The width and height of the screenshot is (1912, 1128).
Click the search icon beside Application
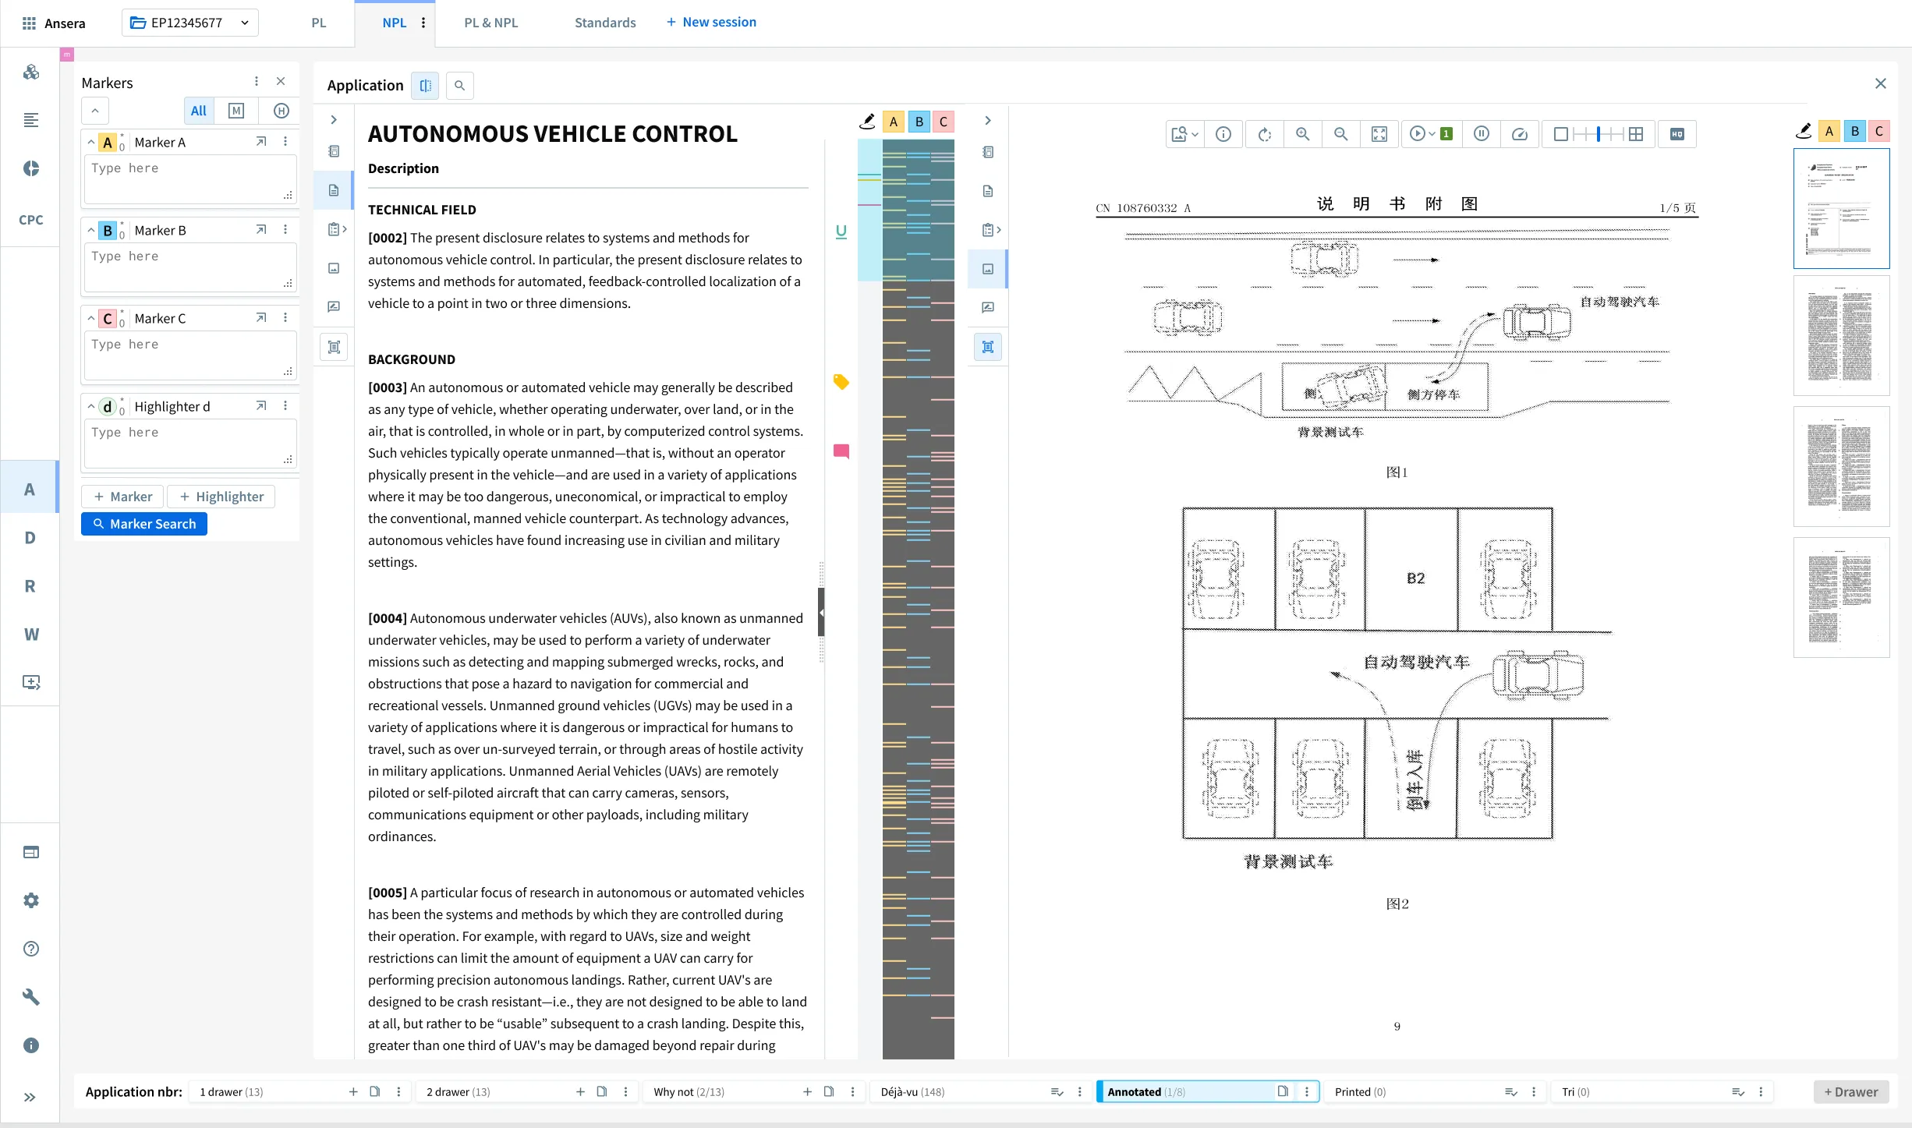(460, 85)
